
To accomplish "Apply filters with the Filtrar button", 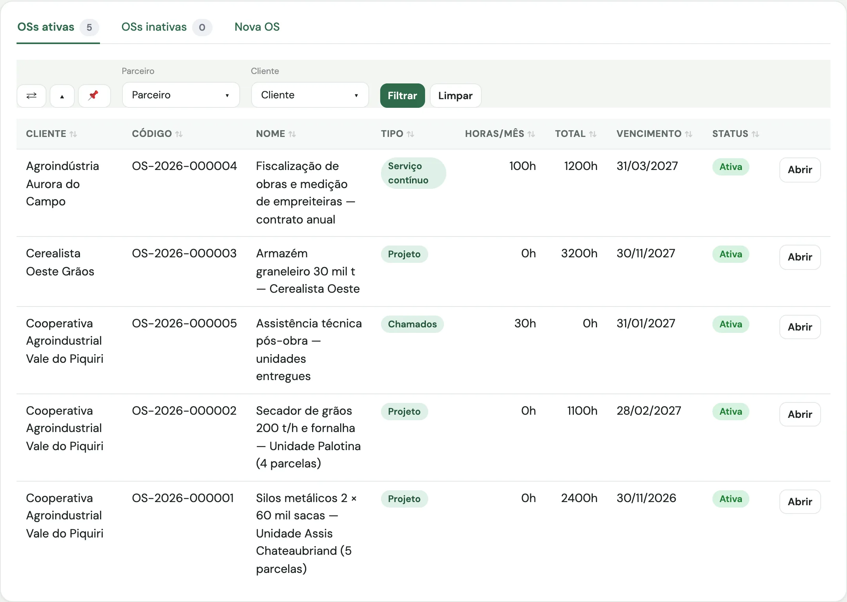I will coord(402,96).
